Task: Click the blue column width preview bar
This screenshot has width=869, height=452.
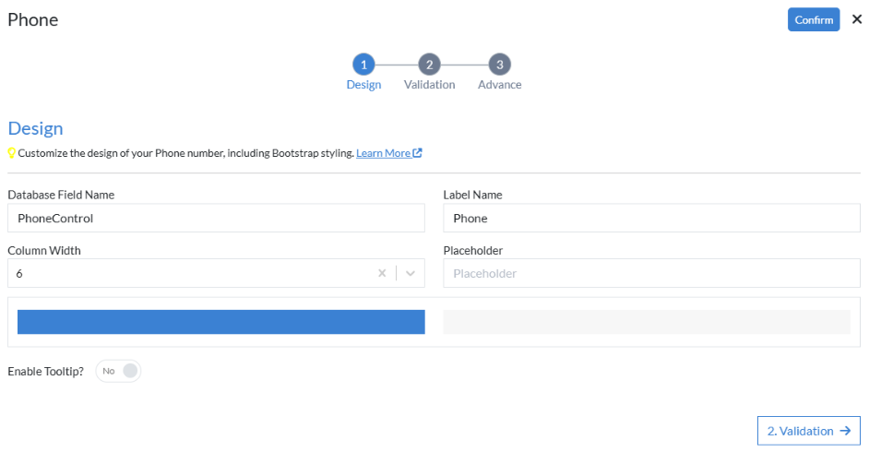Action: tap(220, 322)
